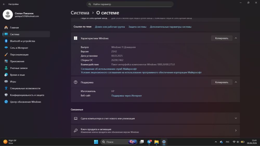
Task: Open the Wi-Fi network tray icon
Action: click(234, 142)
